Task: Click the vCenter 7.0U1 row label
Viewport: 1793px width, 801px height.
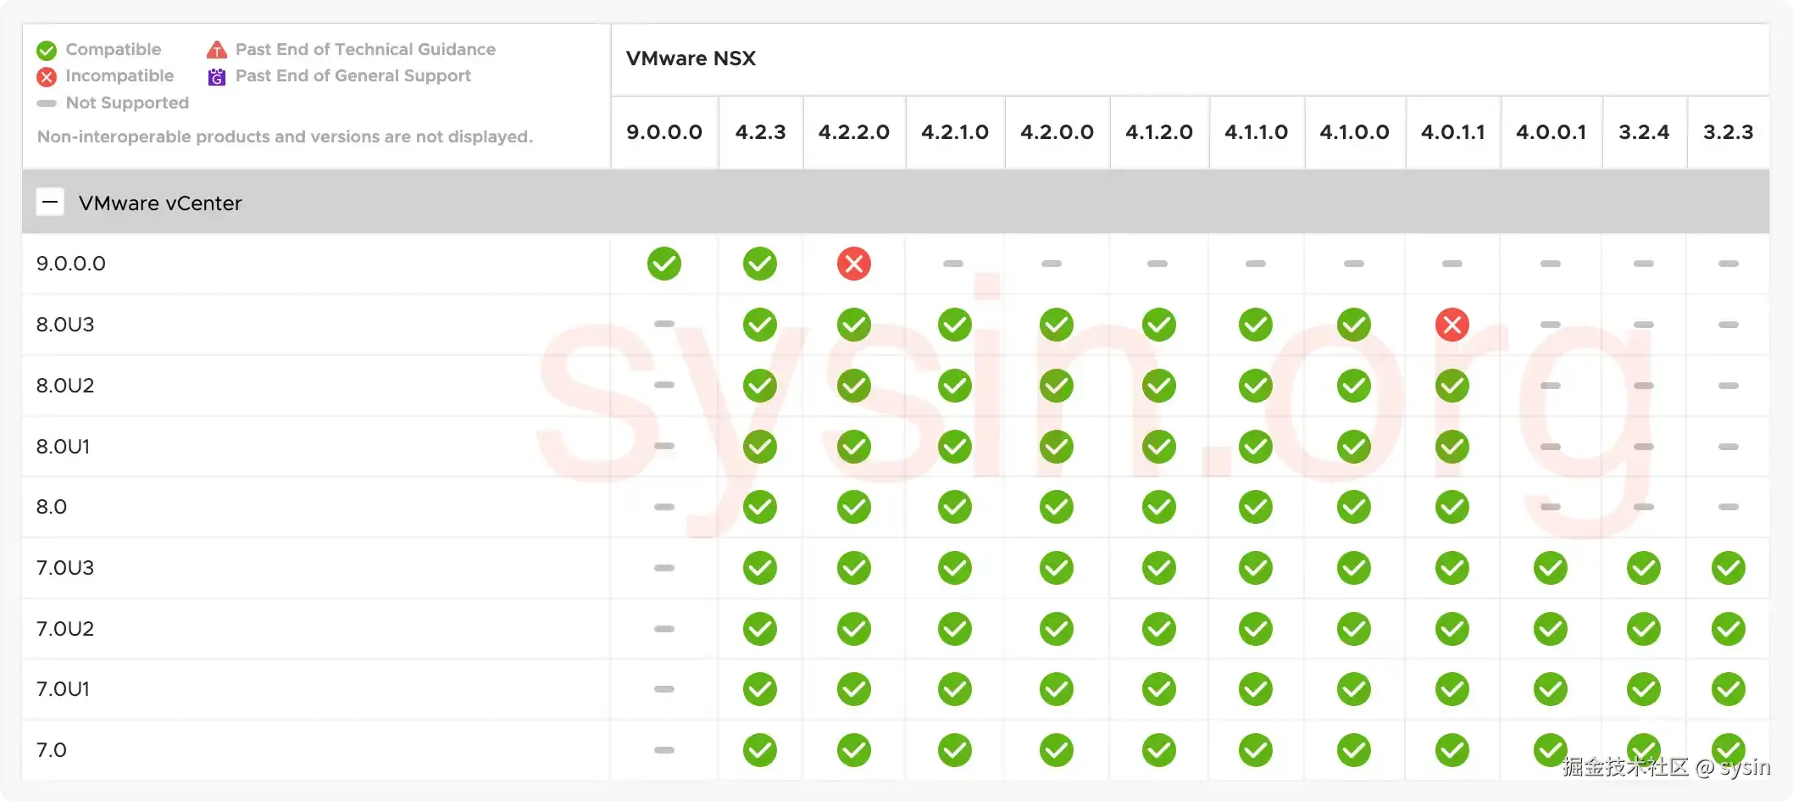Action: 64,689
